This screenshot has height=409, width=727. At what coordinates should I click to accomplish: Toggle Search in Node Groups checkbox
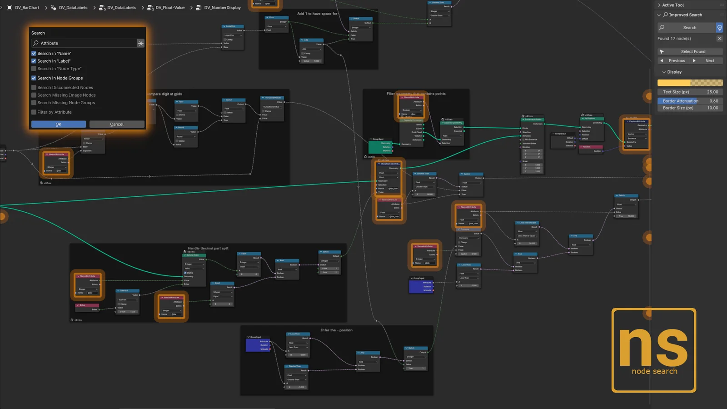(x=34, y=78)
